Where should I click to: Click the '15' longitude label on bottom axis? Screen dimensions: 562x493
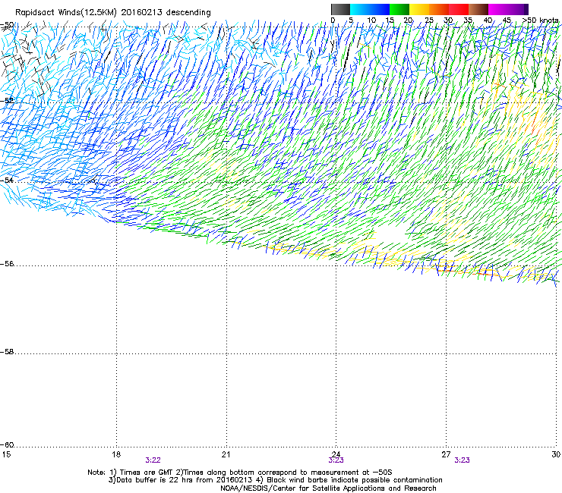6,454
